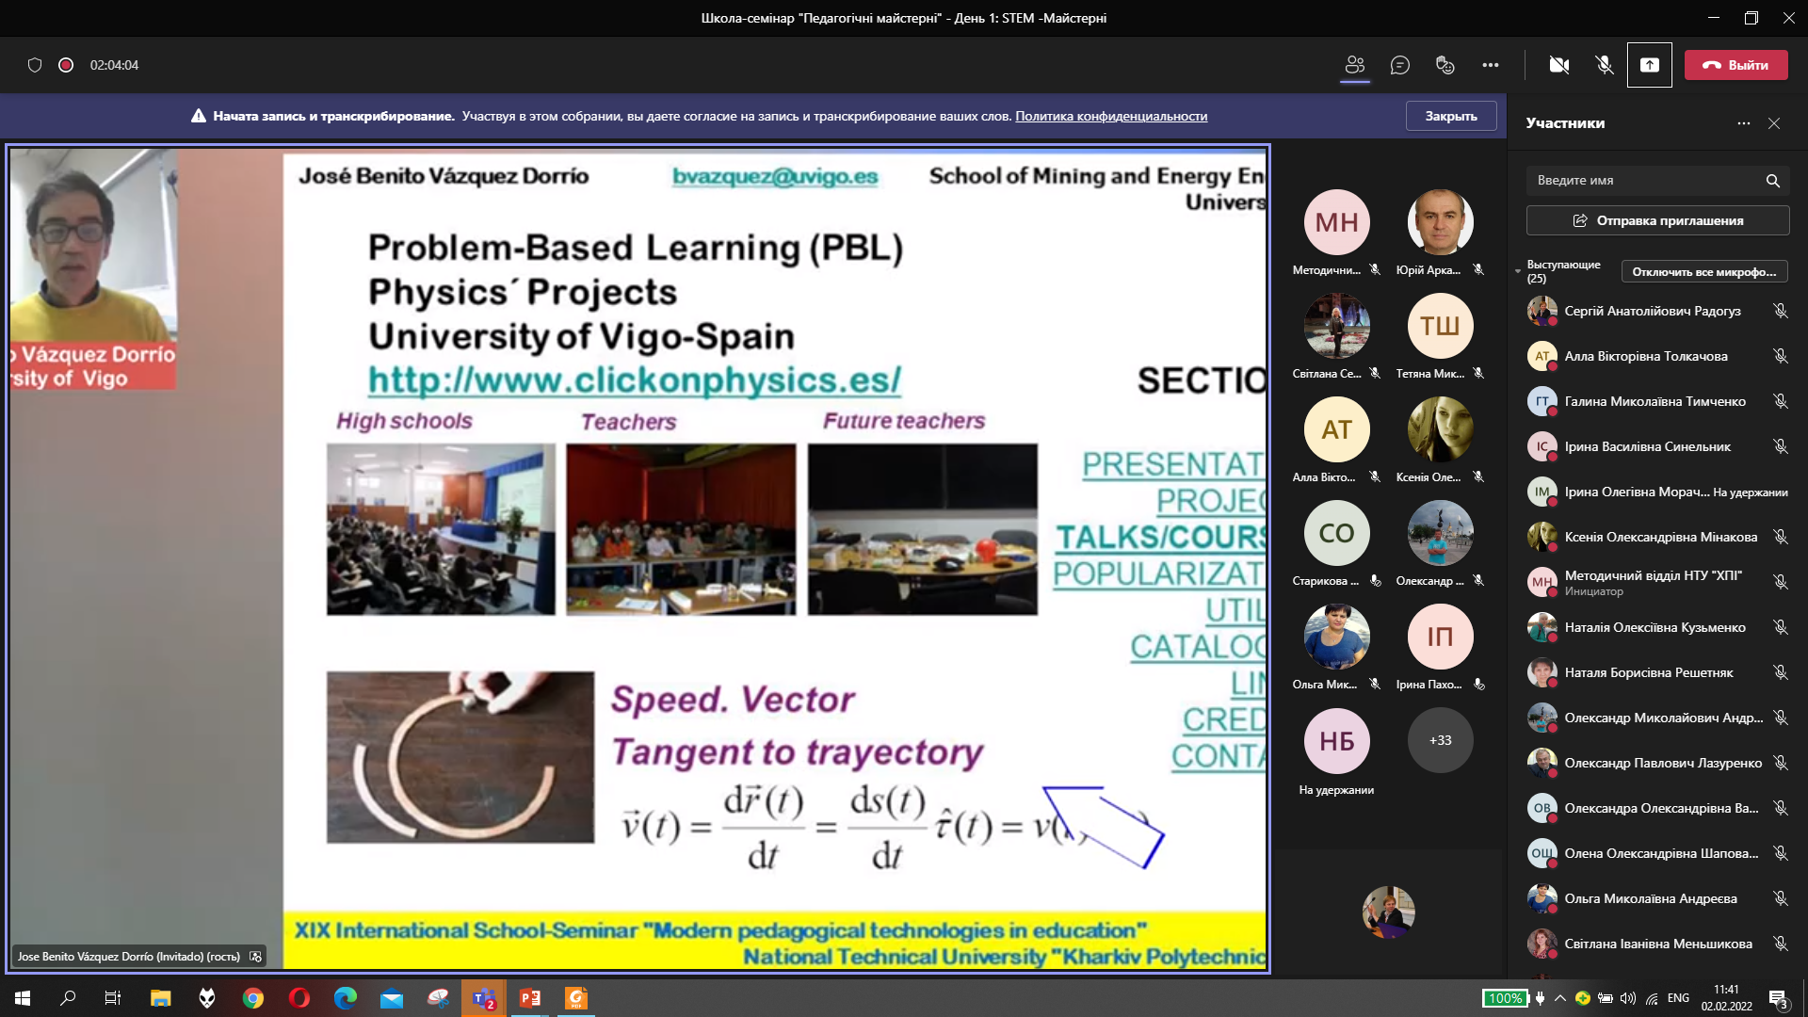Open the notification center icon in tray

[1778, 999]
